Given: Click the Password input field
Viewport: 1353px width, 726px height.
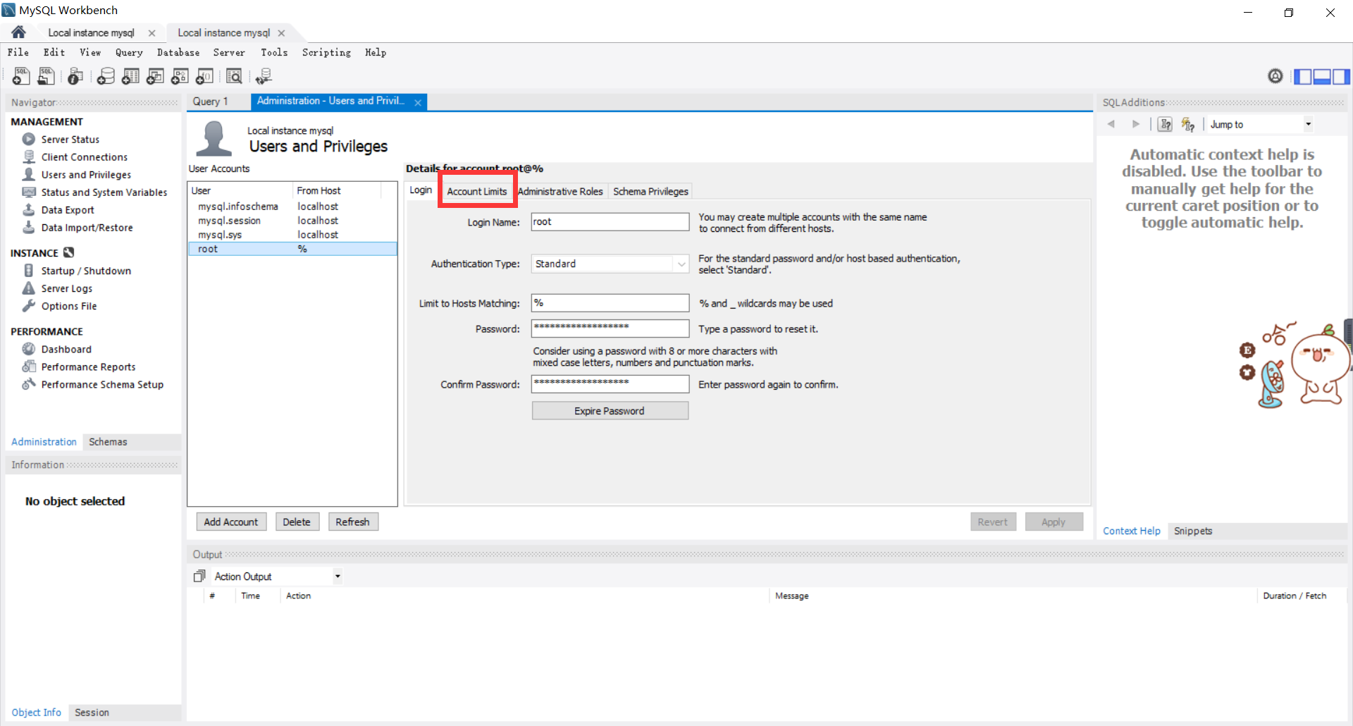Looking at the screenshot, I should pos(610,328).
